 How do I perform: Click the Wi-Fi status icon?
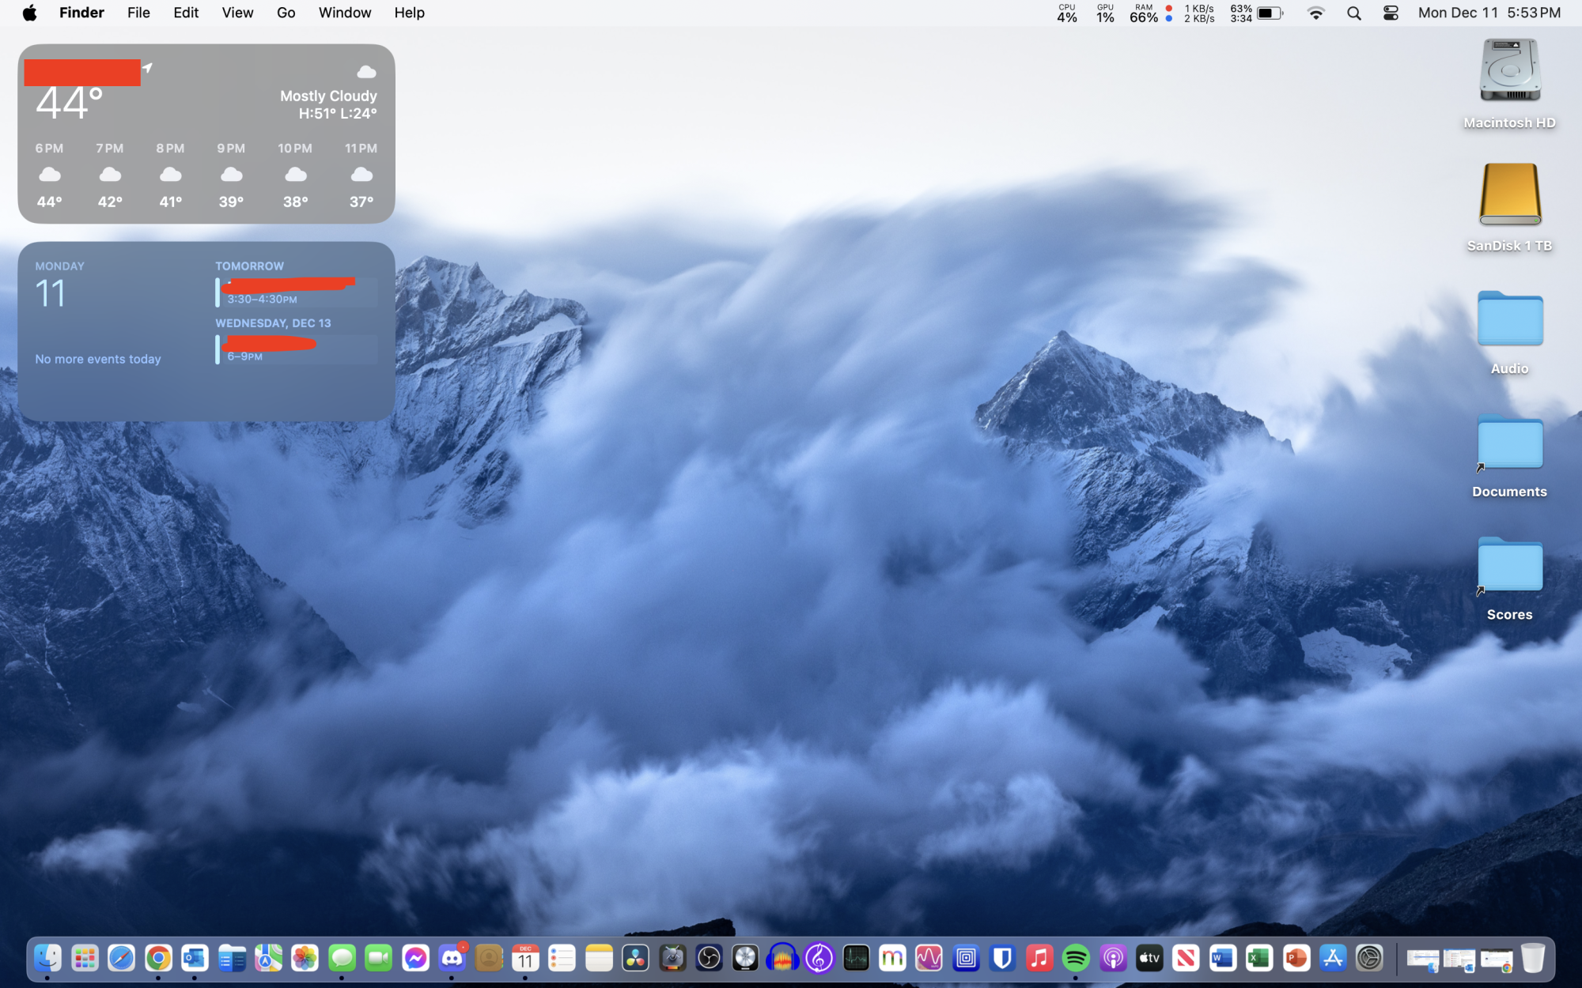click(1315, 13)
